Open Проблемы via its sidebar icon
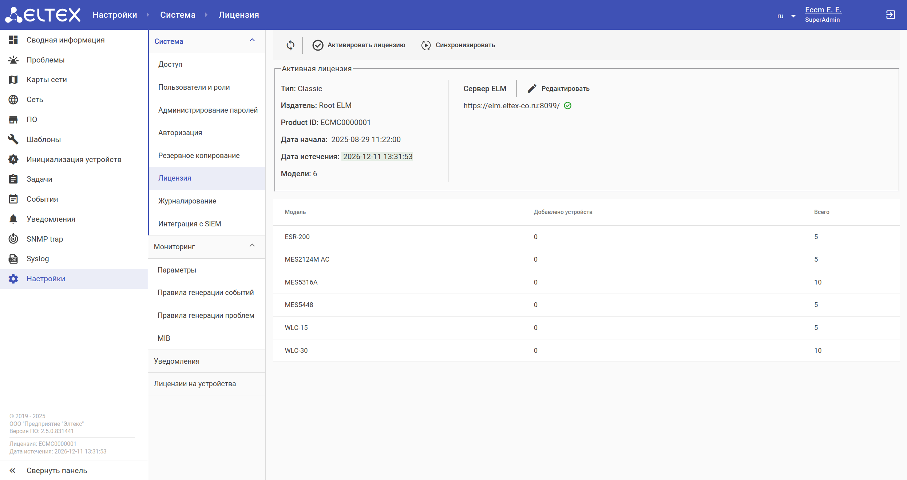The height and width of the screenshot is (480, 907). coord(13,60)
